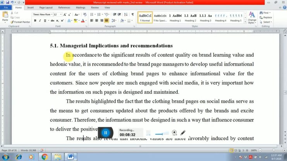Switch to Draft view in status bar
The image size is (287, 161).
247,150
